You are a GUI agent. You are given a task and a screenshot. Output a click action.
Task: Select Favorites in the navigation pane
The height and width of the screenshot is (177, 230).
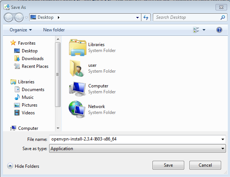27,43
